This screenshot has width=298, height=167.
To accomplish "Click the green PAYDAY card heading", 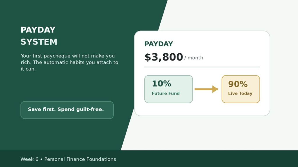I will pos(159,44).
